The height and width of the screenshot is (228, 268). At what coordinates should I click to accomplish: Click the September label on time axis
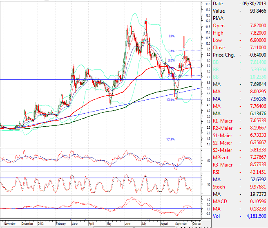click(179, 224)
